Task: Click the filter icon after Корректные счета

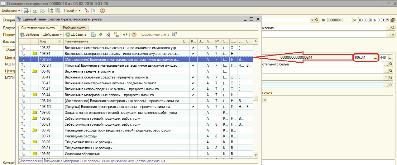Action: coord(175,34)
